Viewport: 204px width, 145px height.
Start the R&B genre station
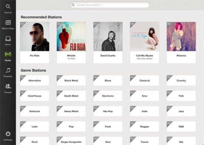(x=181, y=126)
